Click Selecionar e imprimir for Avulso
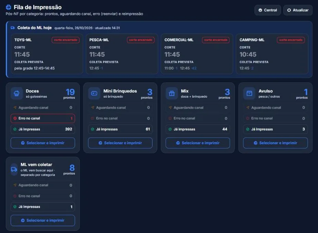This screenshot has height=233, width=318. (276, 143)
